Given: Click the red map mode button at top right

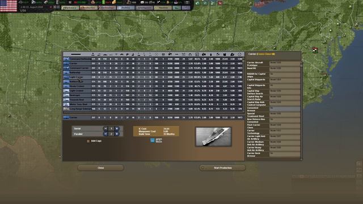Looking at the screenshot, I should (220, 3).
